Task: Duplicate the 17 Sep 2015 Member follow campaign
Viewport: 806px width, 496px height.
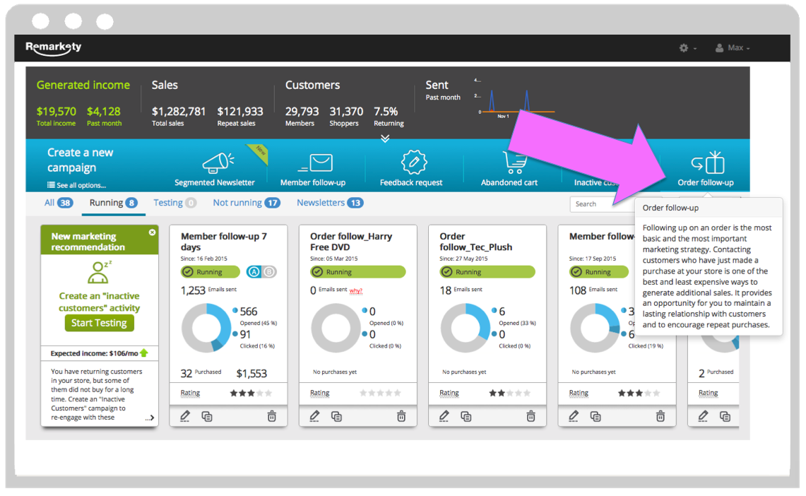Action: pyautogui.click(x=595, y=416)
